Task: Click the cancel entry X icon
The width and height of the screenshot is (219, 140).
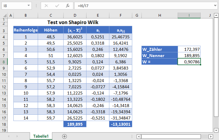Action: click(x=46, y=6)
